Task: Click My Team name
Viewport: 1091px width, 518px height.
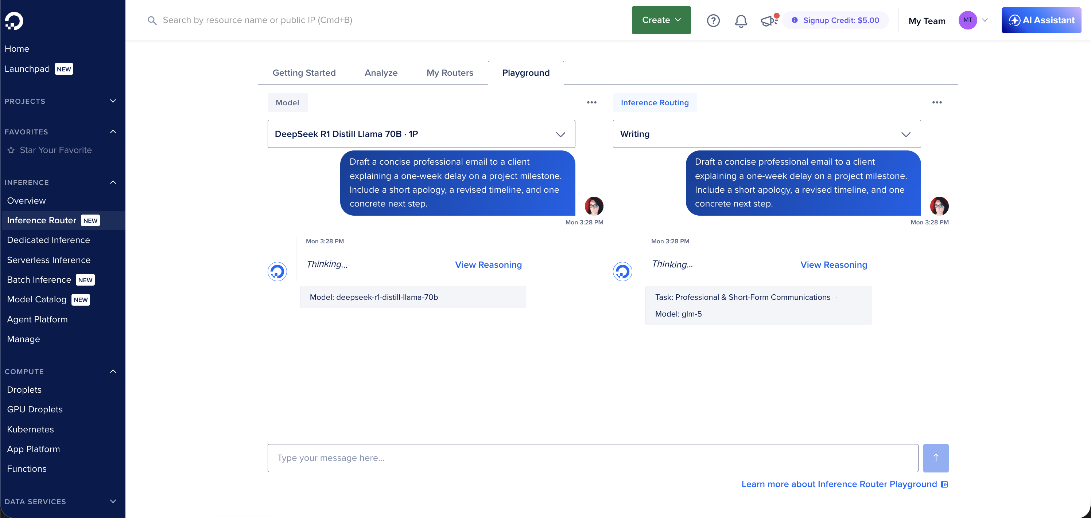Action: coord(927,21)
